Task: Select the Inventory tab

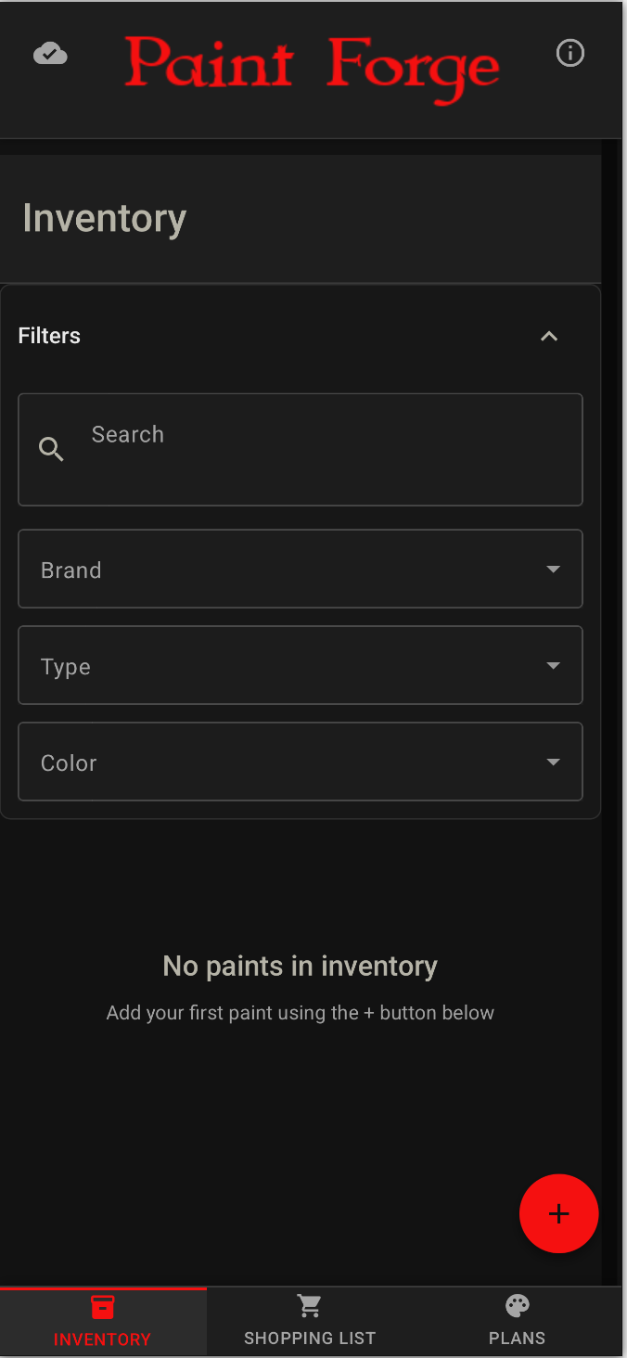Action: tap(102, 1321)
